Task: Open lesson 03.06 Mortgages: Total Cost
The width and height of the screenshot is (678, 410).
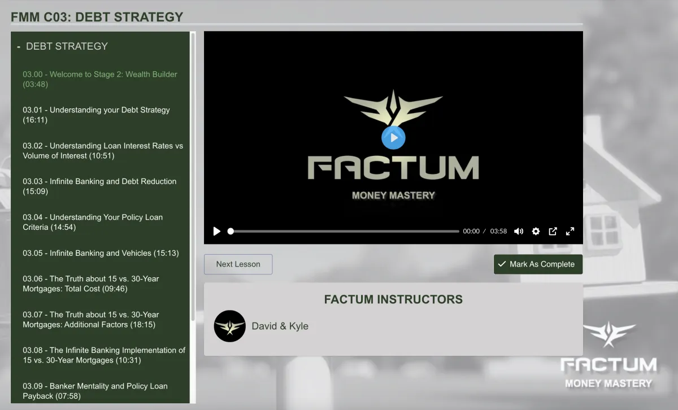Action: pos(91,283)
